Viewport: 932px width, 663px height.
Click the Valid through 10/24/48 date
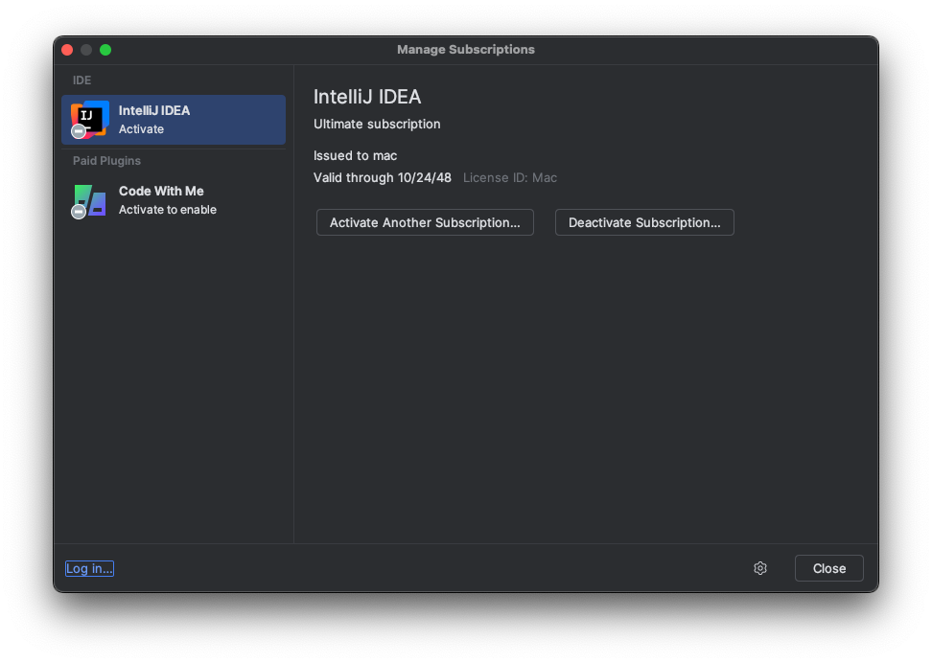coord(382,177)
